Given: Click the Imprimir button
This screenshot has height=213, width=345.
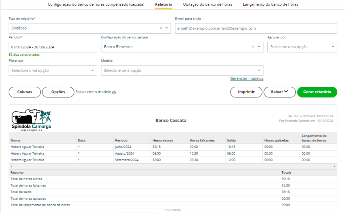Looking at the screenshot, I should pos(246,92).
